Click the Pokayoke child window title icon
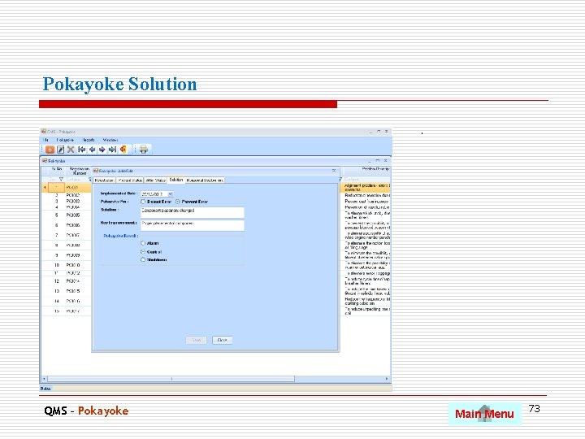Image resolution: width=585 pixels, height=439 pixels. (45, 161)
